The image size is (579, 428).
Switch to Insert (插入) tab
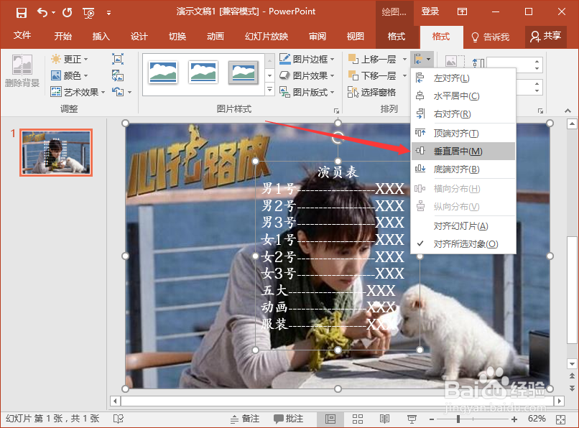pyautogui.click(x=101, y=37)
